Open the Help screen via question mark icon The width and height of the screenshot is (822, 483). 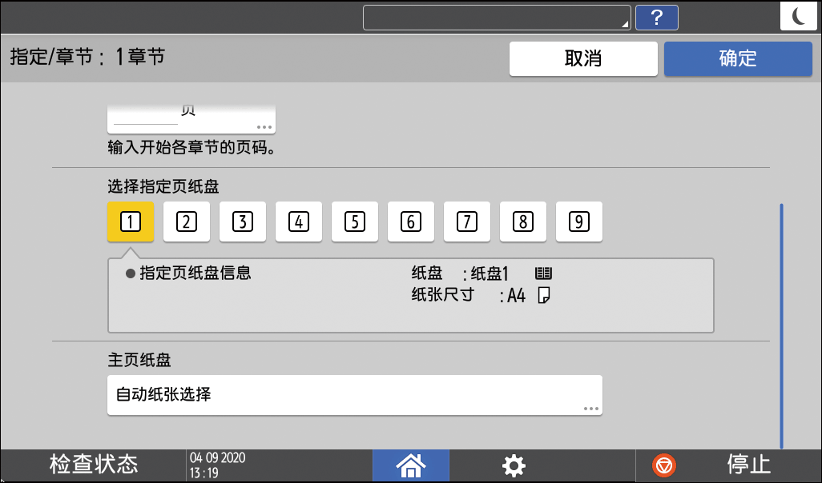click(657, 18)
